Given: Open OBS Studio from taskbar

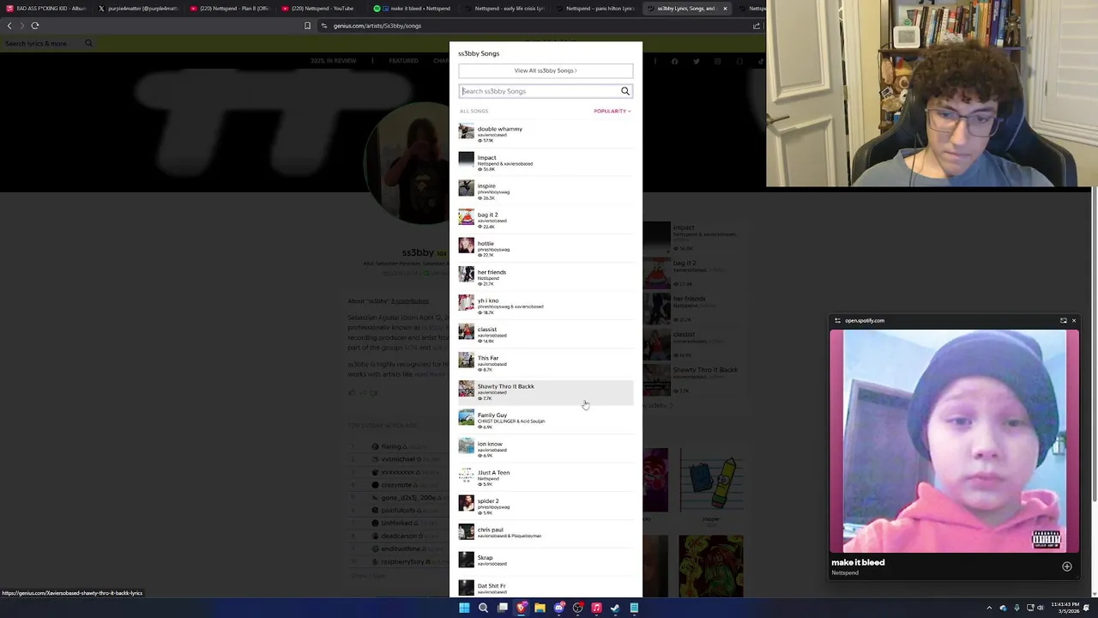Looking at the screenshot, I should [577, 608].
